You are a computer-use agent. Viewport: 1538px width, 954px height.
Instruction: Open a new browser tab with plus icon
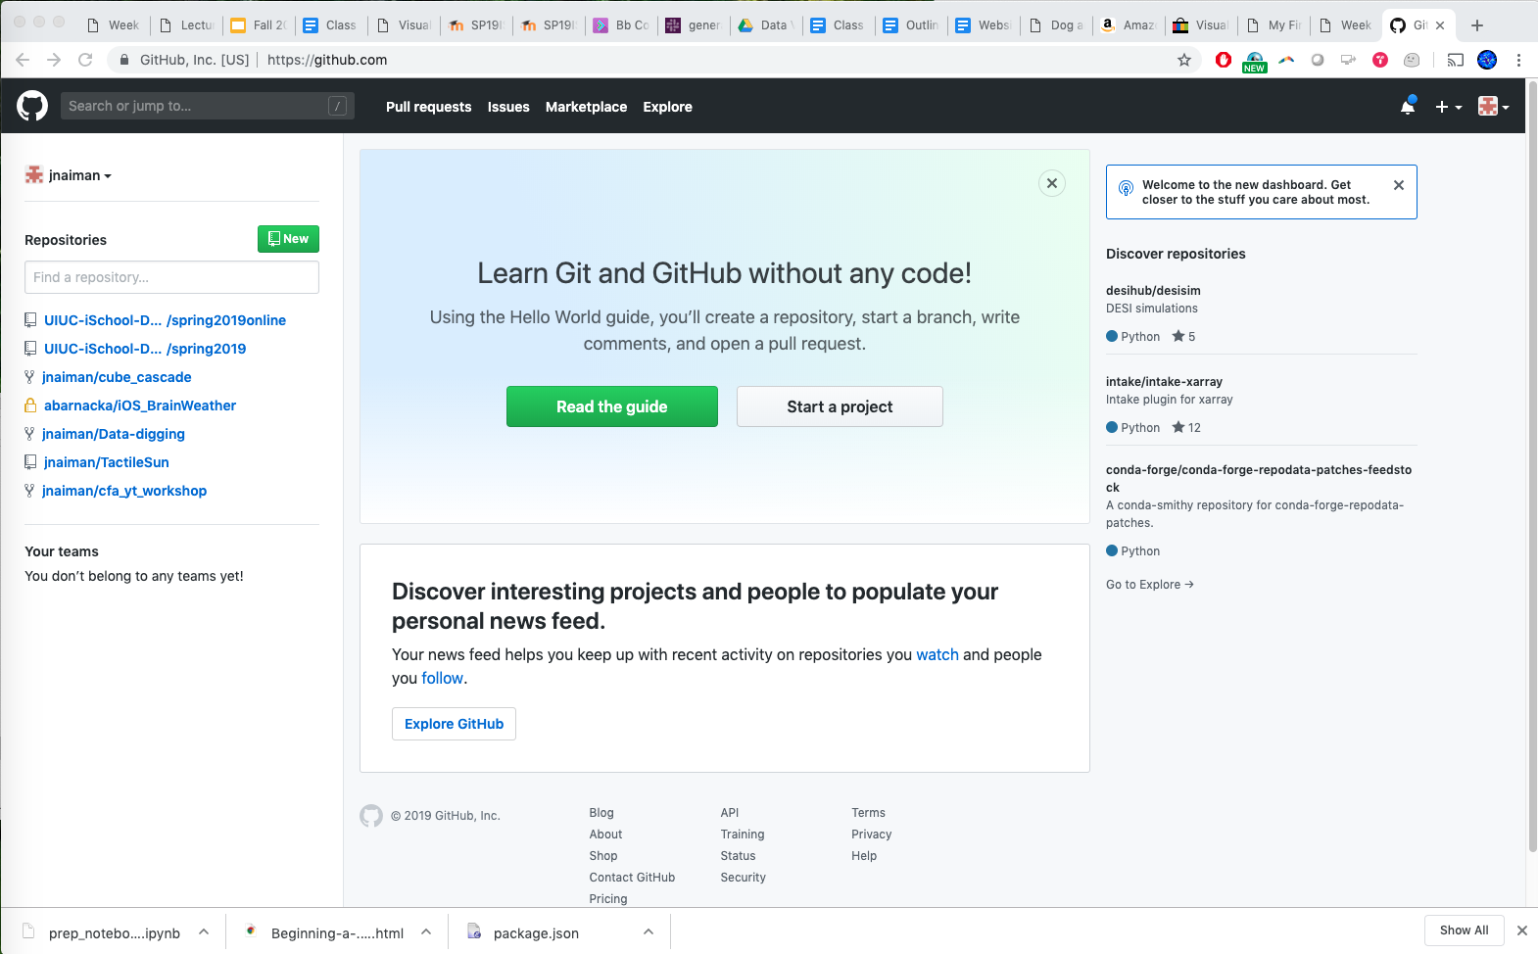(x=1477, y=25)
